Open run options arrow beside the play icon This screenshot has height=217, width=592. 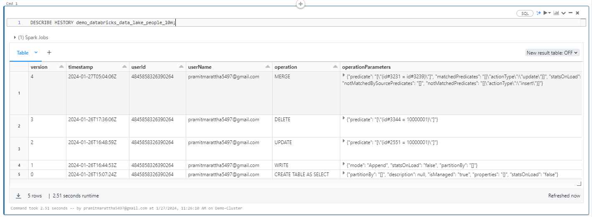549,13
